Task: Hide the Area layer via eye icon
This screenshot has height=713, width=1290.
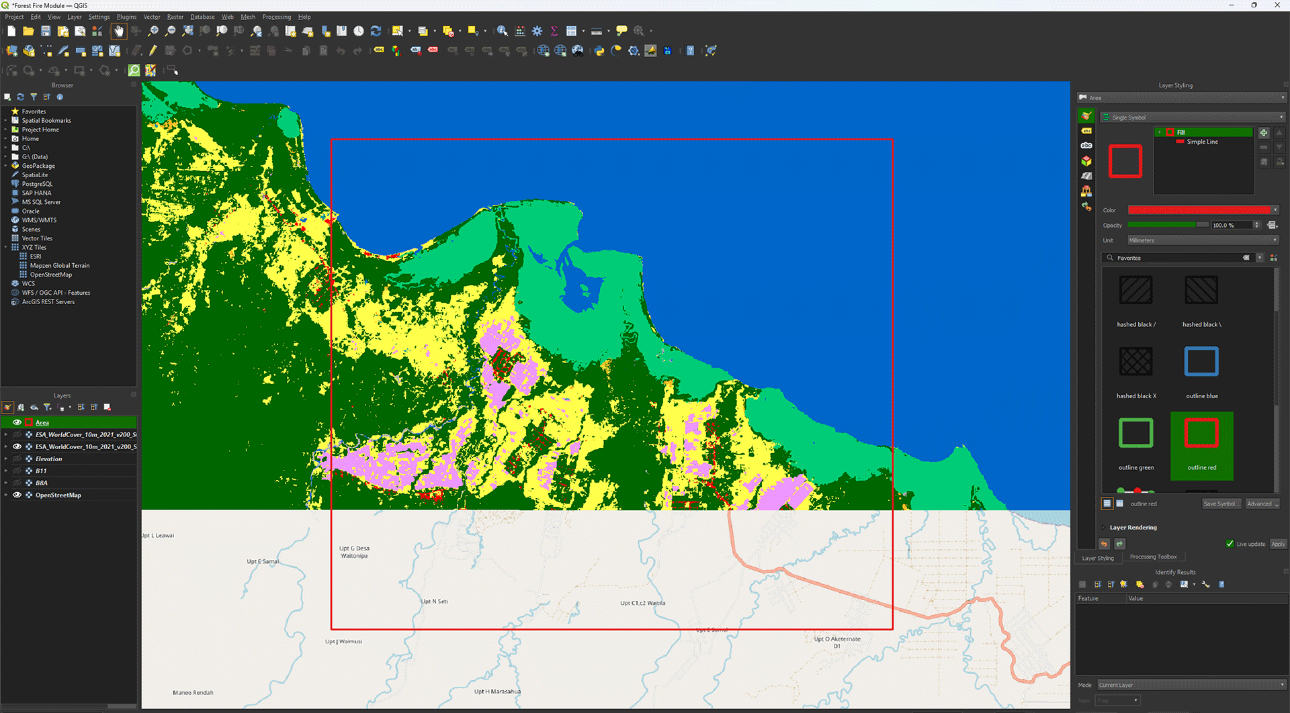Action: pos(17,422)
